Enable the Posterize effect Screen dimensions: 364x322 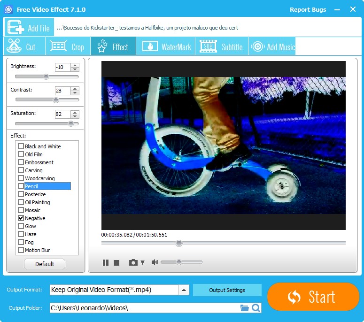pyautogui.click(x=21, y=194)
